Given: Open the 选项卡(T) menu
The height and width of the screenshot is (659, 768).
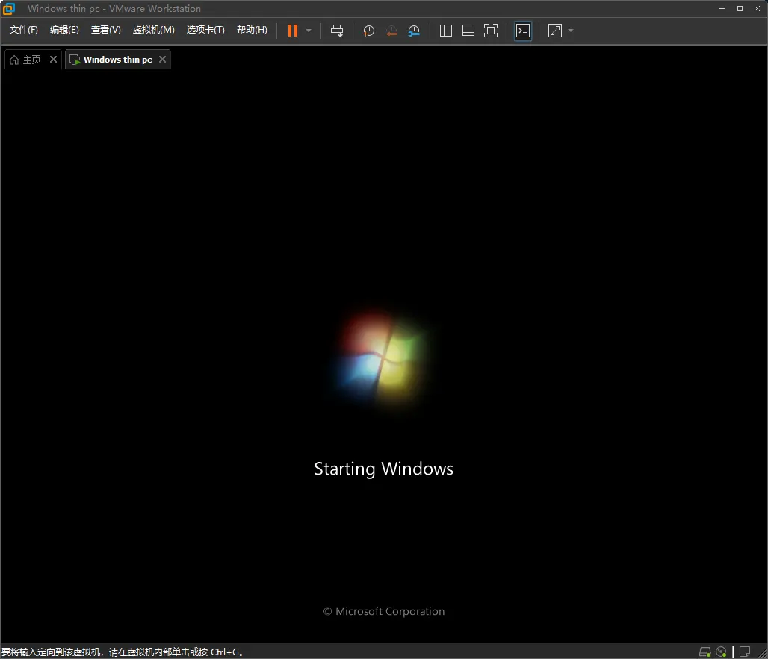Looking at the screenshot, I should coord(205,30).
